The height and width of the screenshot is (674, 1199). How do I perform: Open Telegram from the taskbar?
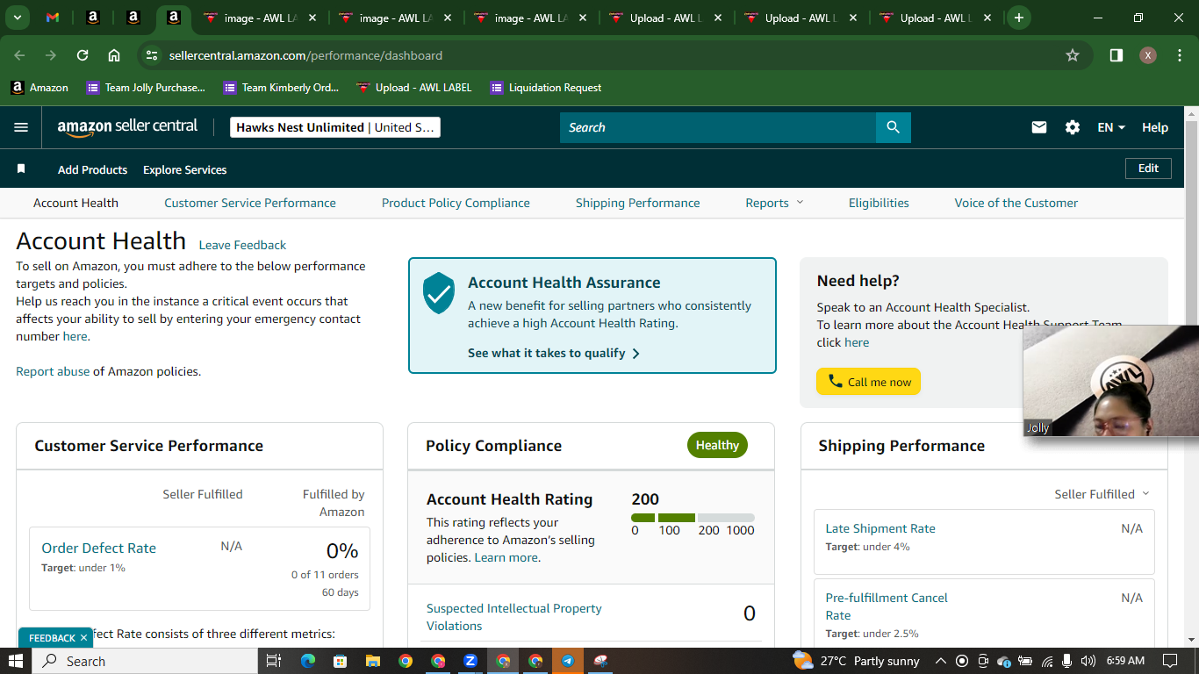pyautogui.click(x=568, y=661)
